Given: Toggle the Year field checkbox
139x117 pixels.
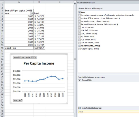Looking at the screenshot, I should tap(80, 12).
